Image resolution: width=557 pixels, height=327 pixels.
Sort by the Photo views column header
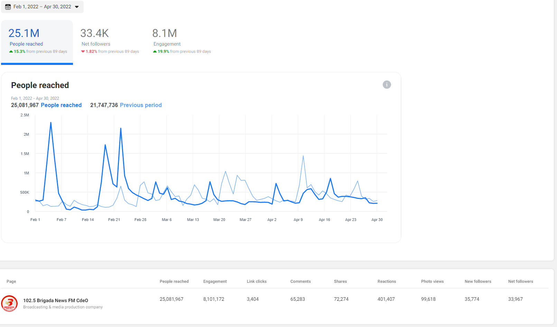(432, 281)
